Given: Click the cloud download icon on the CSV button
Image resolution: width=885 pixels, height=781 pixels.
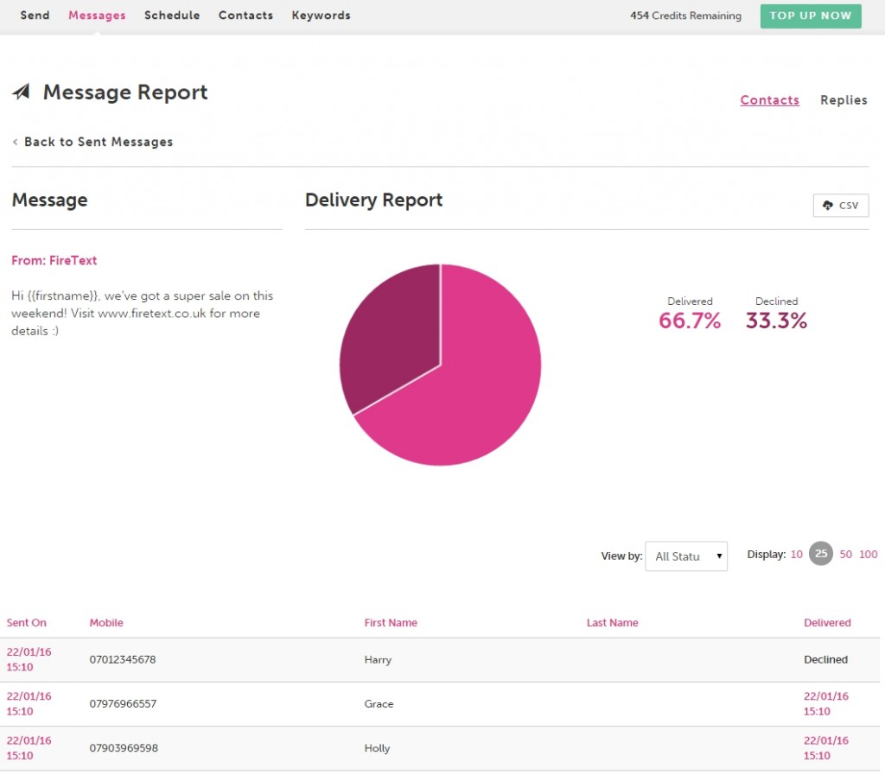Looking at the screenshot, I should (828, 206).
